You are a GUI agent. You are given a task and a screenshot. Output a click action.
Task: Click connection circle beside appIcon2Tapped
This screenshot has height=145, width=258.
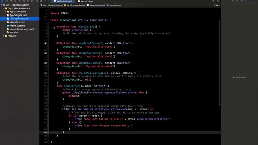[x=46, y=53]
